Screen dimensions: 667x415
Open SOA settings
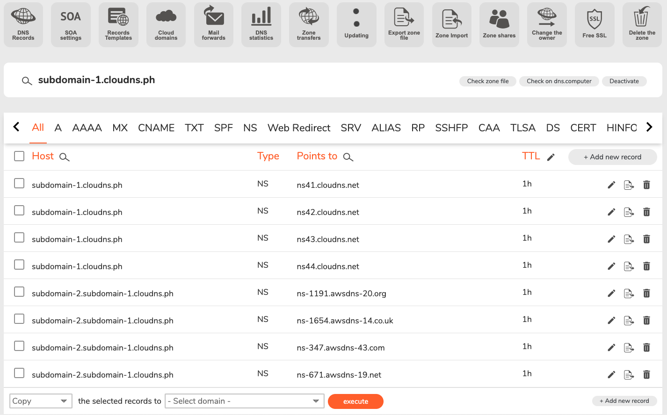coord(71,25)
